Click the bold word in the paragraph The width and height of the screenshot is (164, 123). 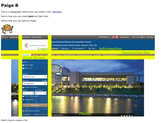tap(31, 16)
